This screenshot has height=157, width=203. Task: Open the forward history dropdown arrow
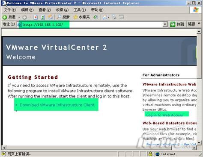pos(30,17)
